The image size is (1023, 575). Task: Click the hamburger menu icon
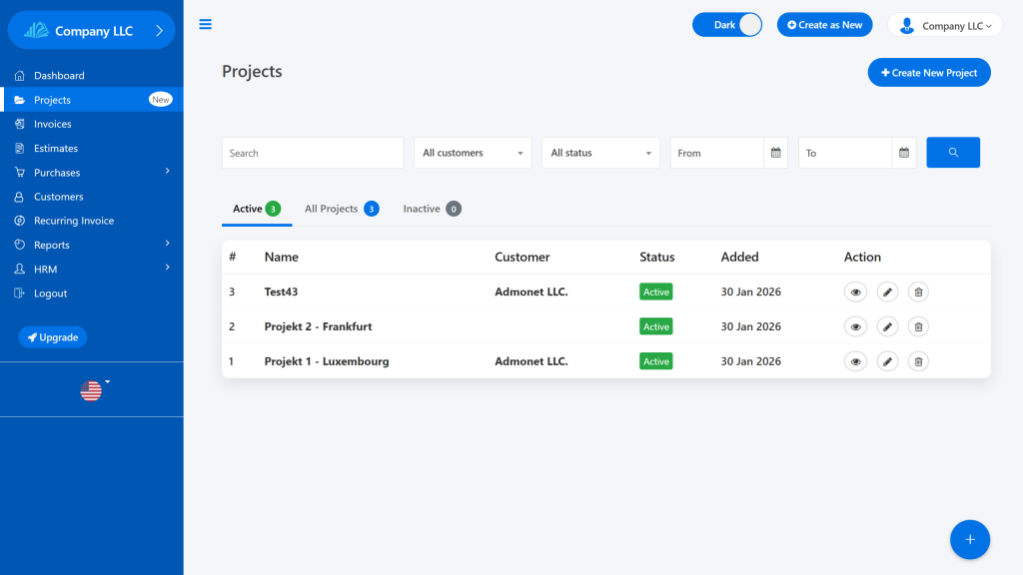(x=206, y=25)
